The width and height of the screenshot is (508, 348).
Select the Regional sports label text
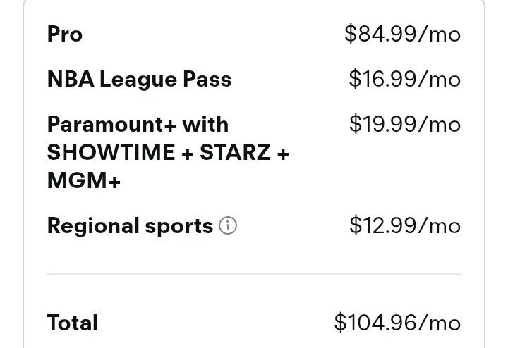[x=131, y=226]
